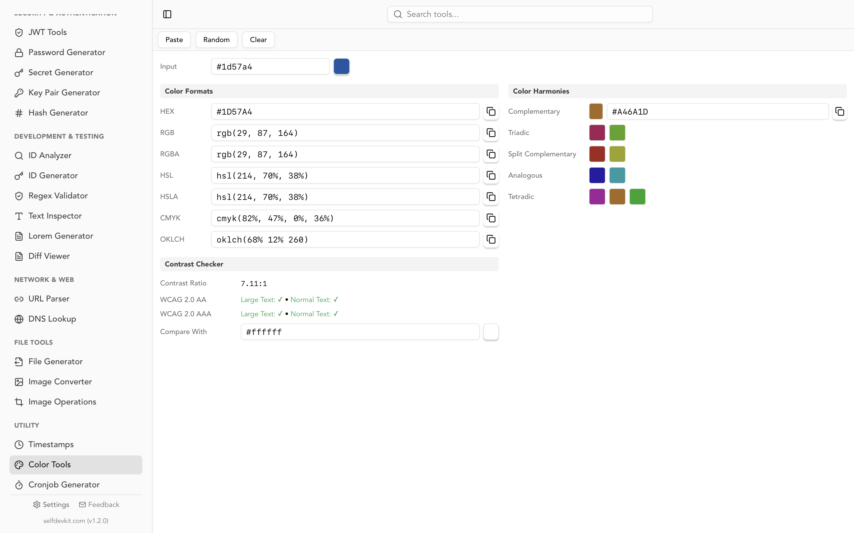Select the Complementary brown swatch
The image size is (854, 533).
click(x=596, y=111)
